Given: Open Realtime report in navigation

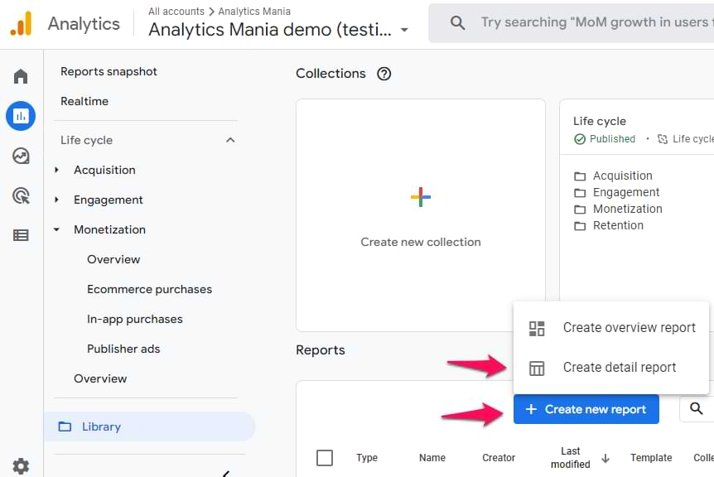Looking at the screenshot, I should click(x=84, y=101).
